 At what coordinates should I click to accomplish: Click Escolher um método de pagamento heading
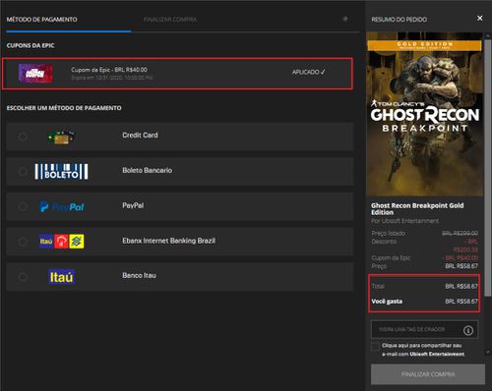(x=64, y=108)
